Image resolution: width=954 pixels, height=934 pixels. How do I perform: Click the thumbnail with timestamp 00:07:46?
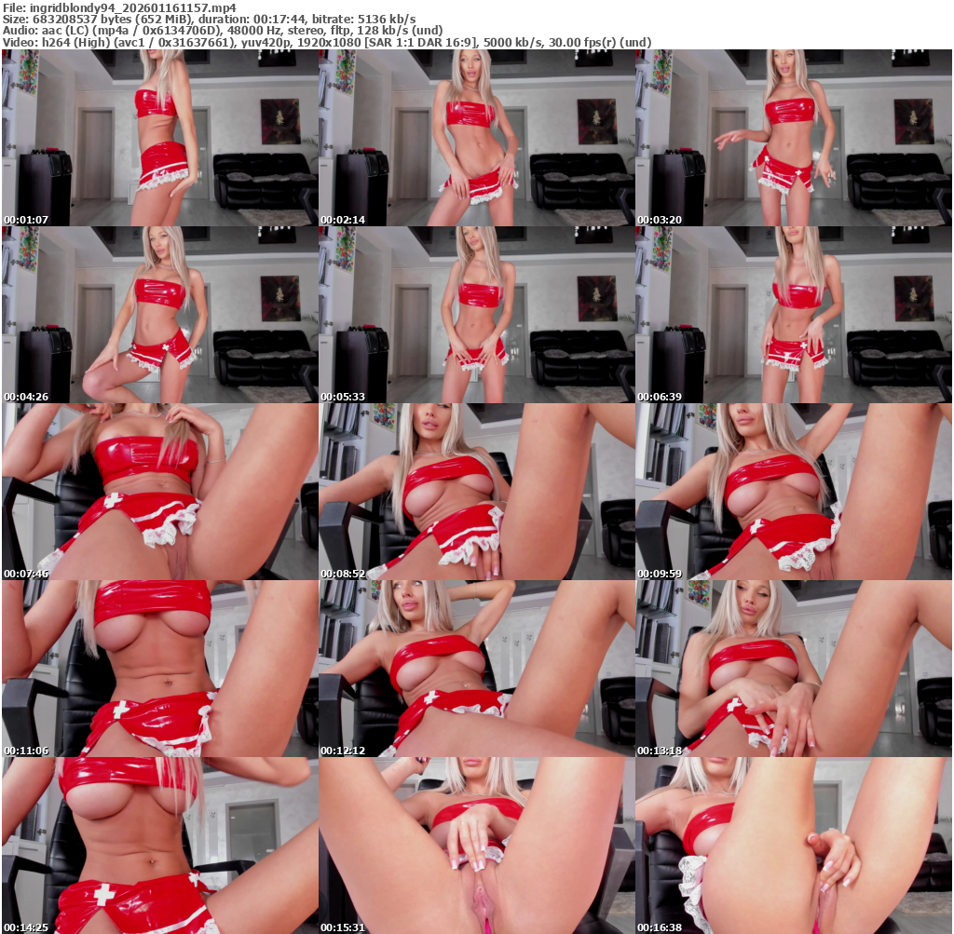159,492
